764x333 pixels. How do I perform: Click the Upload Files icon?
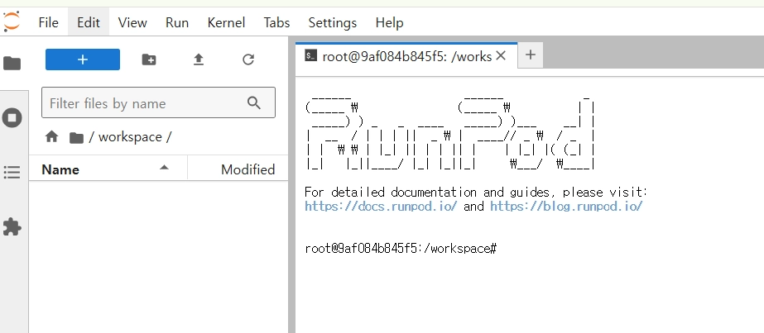click(199, 59)
